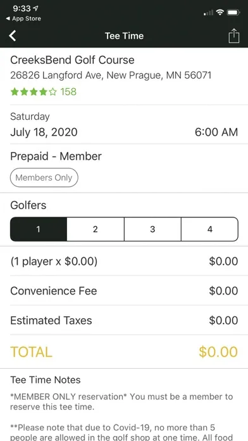Screen dimensions: 248x441
Task: Tap the CreeksBend Golf Course name
Action: pyautogui.click(x=73, y=60)
